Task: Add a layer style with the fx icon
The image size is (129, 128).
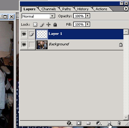Action: click(69, 123)
